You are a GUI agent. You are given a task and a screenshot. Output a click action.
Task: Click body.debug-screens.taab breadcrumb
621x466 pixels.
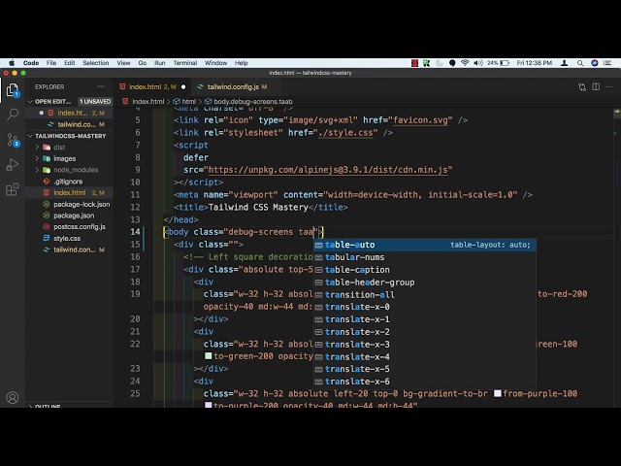253,101
